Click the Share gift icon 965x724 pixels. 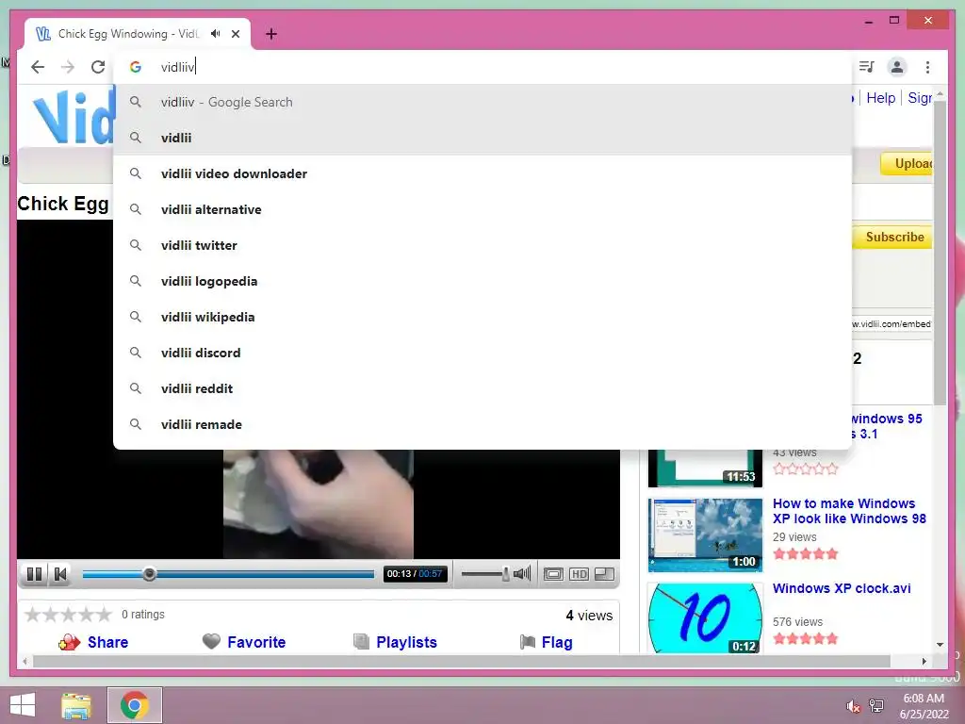click(x=69, y=642)
